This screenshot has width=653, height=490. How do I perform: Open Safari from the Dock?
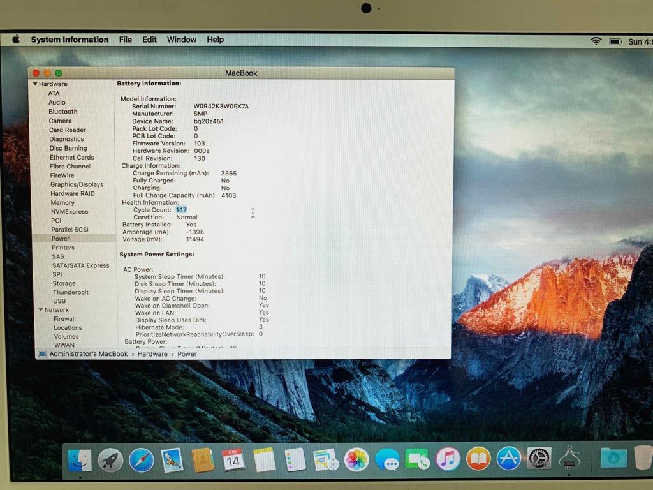click(141, 459)
